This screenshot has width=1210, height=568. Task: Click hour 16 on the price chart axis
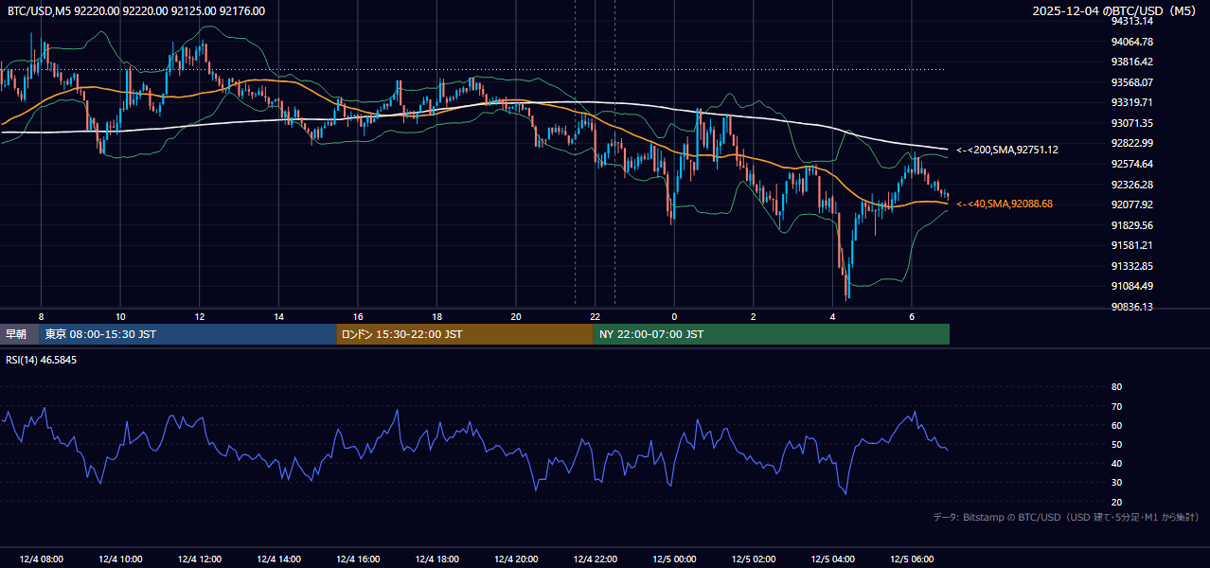click(358, 316)
